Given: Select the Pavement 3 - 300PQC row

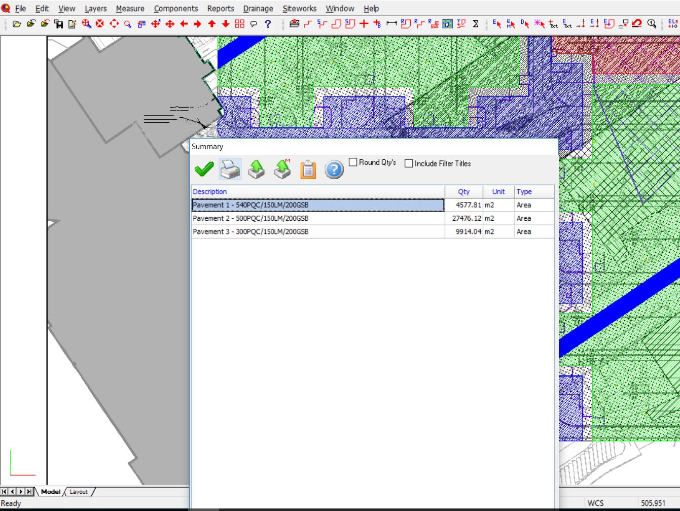Looking at the screenshot, I should tap(250, 231).
